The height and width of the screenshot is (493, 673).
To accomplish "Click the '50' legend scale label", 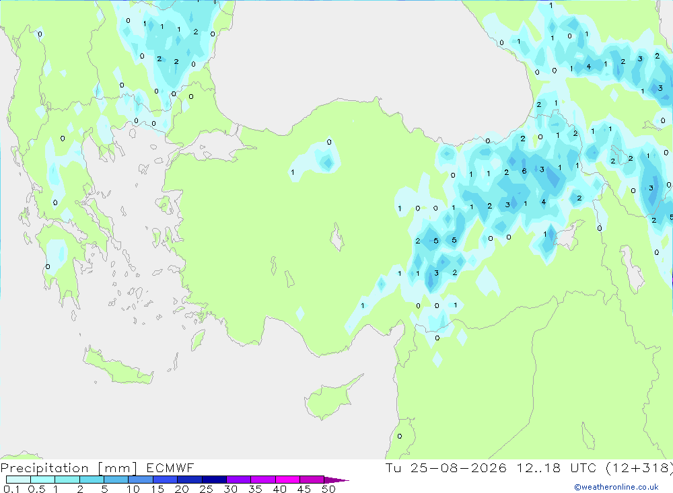I will click(328, 489).
